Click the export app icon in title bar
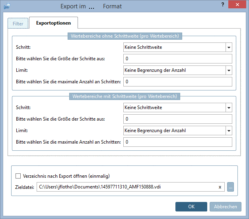The width and height of the screenshot is (249, 219). tap(7, 6)
